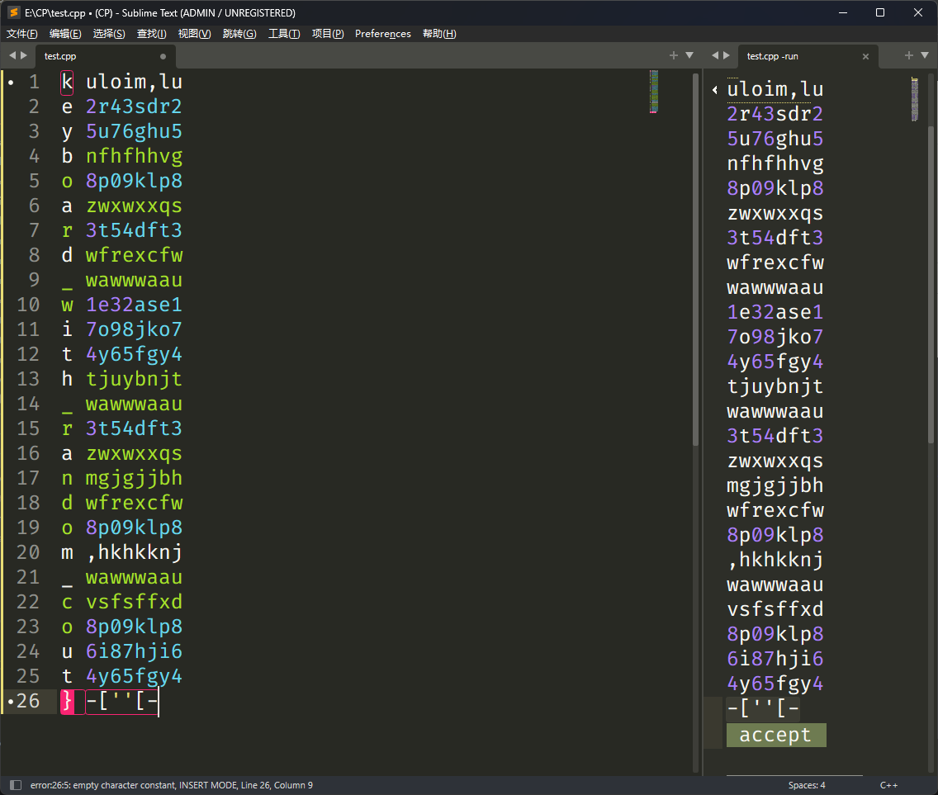Add a new tab in left pane
Viewport: 938px width, 795px height.
pyautogui.click(x=673, y=55)
